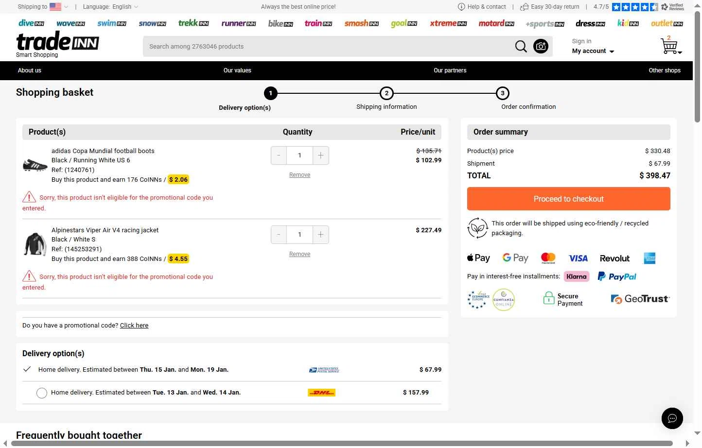Open the 4.7/5 verified reviews rating
702x448 pixels.
point(638,7)
